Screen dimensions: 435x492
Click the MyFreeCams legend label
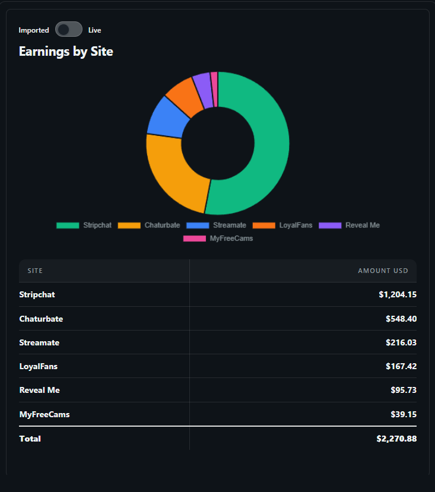[231, 239]
